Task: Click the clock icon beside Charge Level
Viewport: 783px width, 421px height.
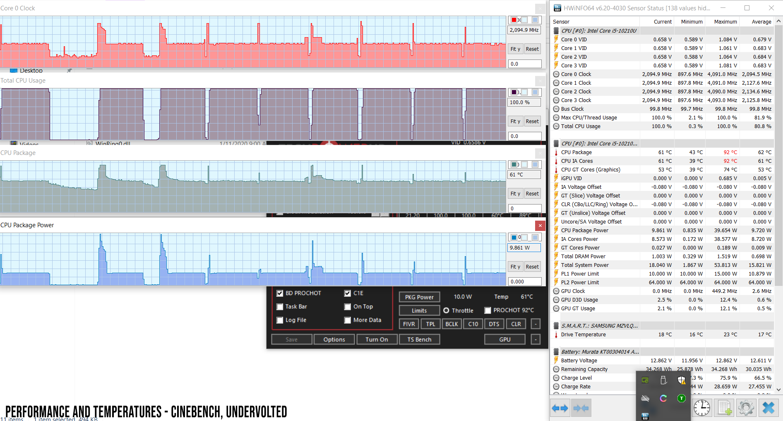Action: (x=556, y=378)
